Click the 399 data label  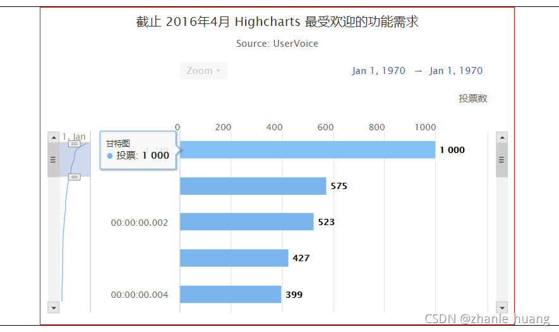click(x=294, y=295)
